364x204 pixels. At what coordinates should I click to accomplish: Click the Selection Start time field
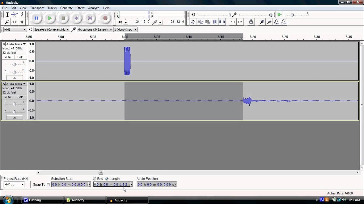tap(70, 184)
